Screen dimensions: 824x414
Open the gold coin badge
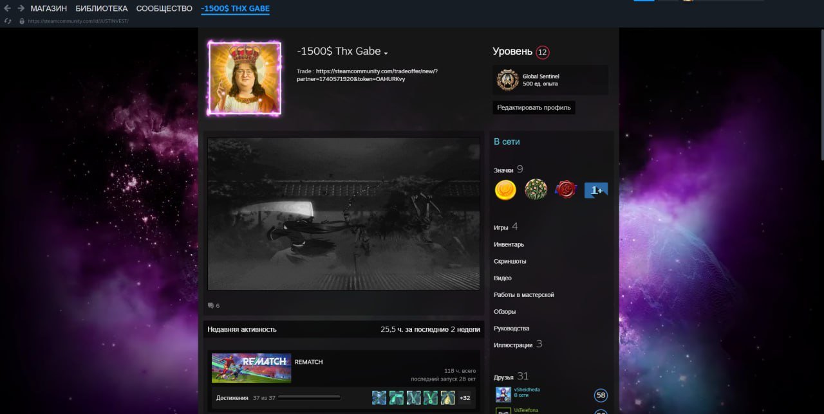(x=505, y=190)
